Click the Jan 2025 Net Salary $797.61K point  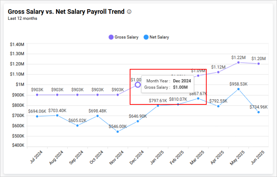point(158,106)
